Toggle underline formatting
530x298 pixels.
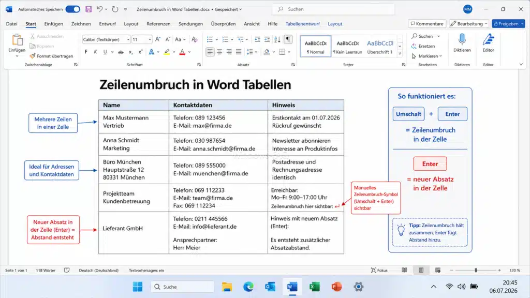(x=105, y=52)
